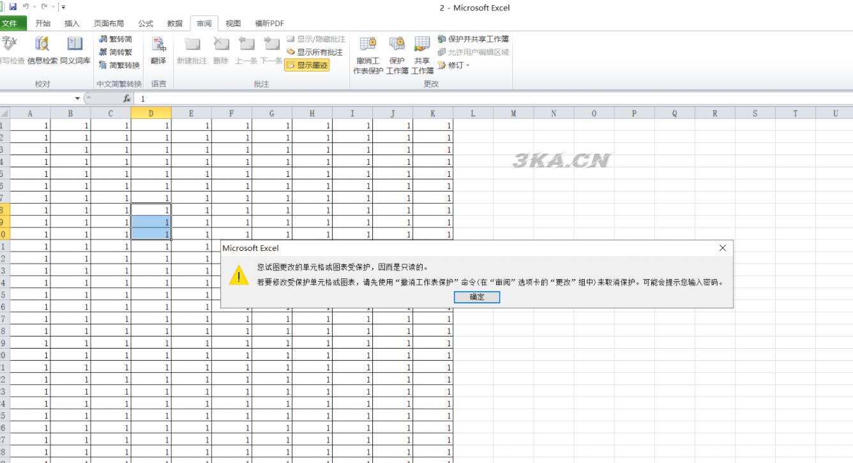Convert text with 简转繁
853x463 pixels.
(x=116, y=52)
